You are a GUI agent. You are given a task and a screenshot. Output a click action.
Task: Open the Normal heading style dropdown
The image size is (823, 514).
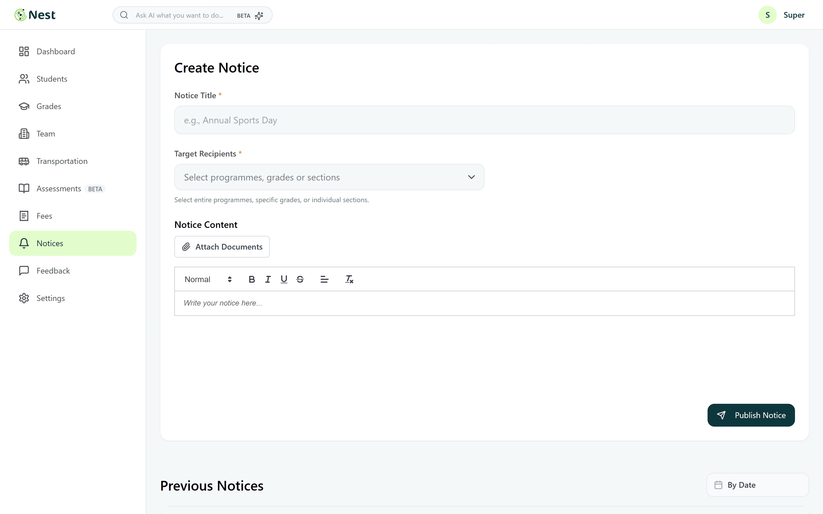(208, 280)
